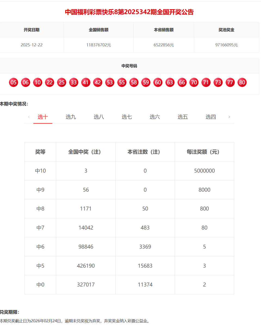This screenshot has width=261, height=334.
Task: Switch to the 选四 tab
Action: (x=211, y=117)
